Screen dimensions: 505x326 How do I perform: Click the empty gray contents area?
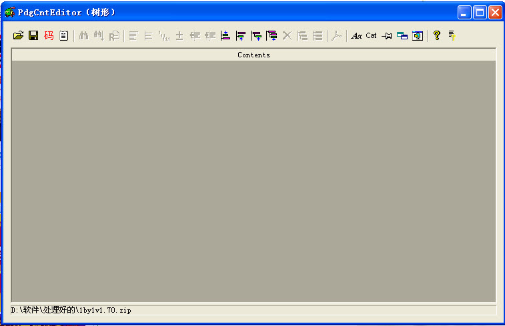pos(254,180)
